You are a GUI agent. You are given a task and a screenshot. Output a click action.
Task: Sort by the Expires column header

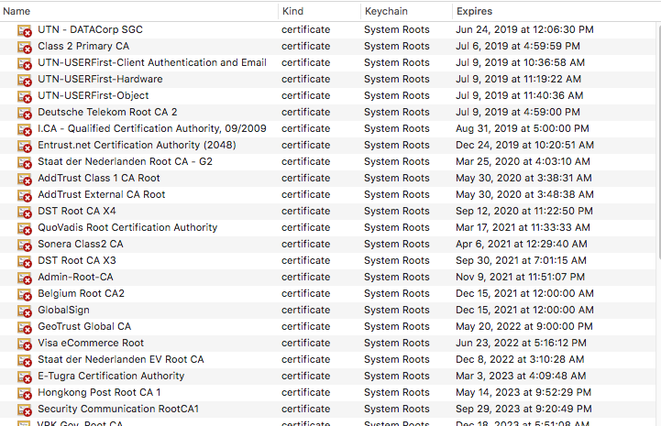(556, 11)
